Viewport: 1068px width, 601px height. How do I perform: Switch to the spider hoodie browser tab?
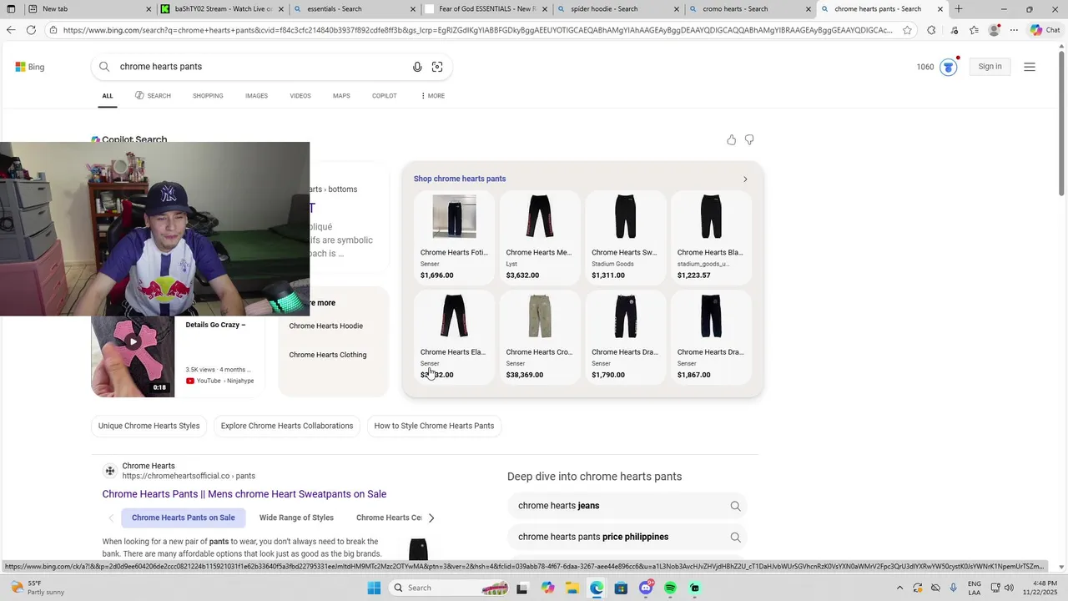(617, 9)
